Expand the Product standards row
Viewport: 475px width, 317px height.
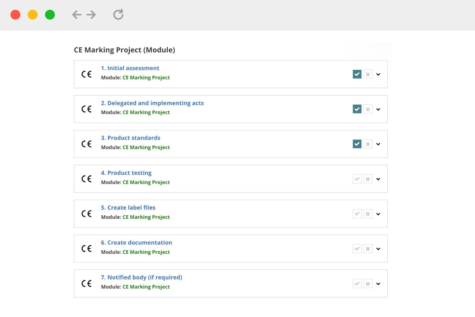tap(378, 144)
